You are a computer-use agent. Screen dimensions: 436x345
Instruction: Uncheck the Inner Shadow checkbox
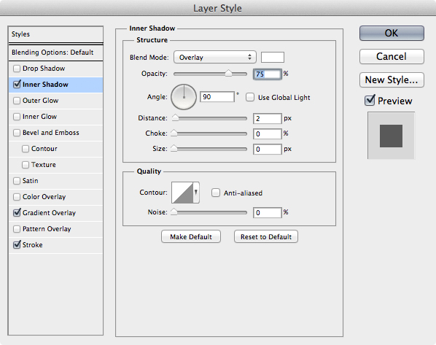click(x=17, y=85)
